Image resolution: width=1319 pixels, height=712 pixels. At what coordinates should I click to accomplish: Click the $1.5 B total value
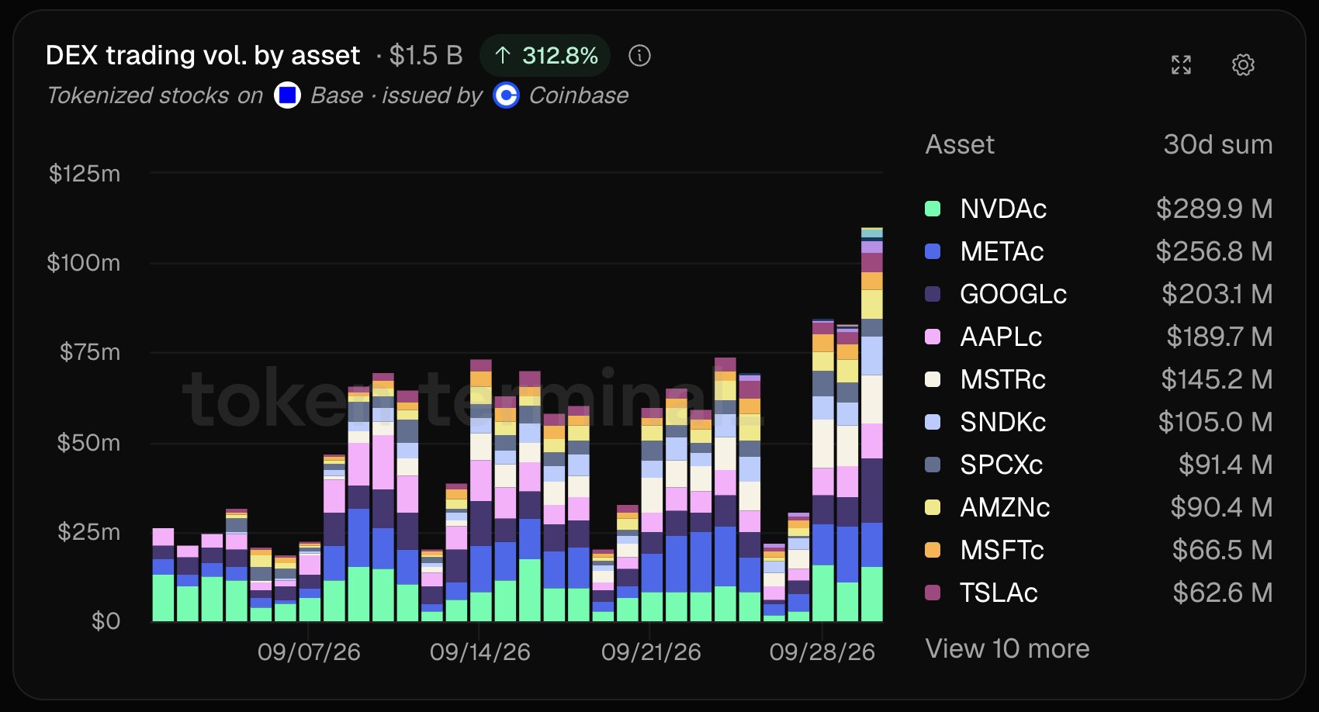coord(426,56)
